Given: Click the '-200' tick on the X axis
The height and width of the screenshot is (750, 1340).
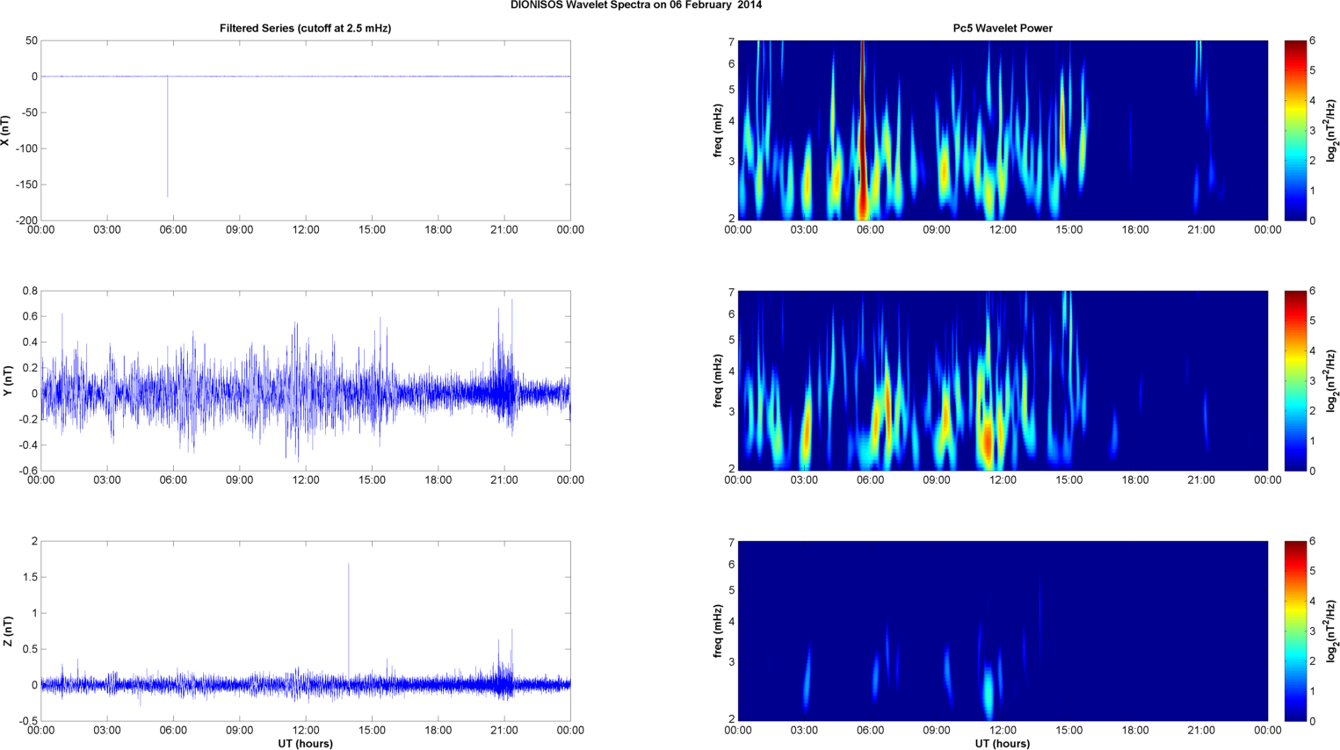Looking at the screenshot, I should 25,220.
